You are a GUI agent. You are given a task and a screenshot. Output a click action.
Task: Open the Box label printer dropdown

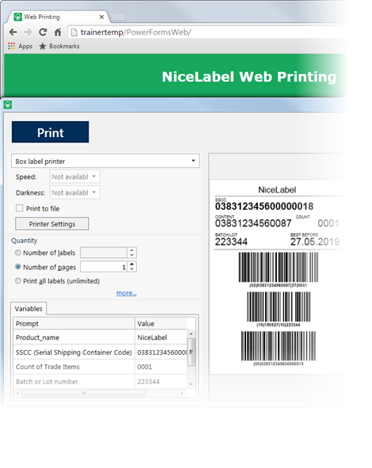click(105, 162)
